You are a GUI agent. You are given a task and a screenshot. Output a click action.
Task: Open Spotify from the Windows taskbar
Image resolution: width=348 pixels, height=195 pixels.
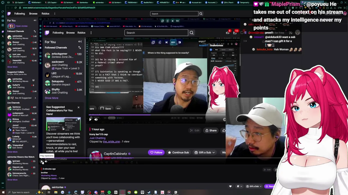109,192
